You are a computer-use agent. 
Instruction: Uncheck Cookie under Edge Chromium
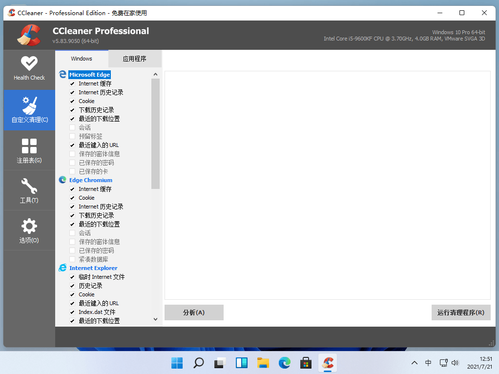tap(72, 198)
